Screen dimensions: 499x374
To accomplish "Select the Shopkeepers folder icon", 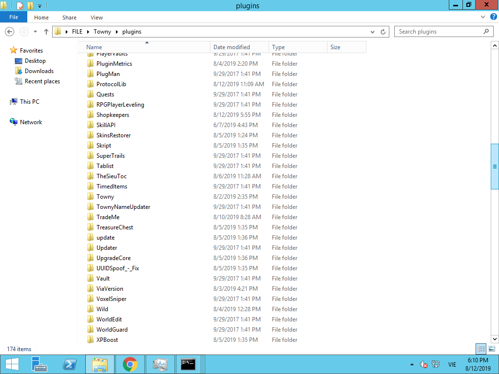I will [90, 115].
